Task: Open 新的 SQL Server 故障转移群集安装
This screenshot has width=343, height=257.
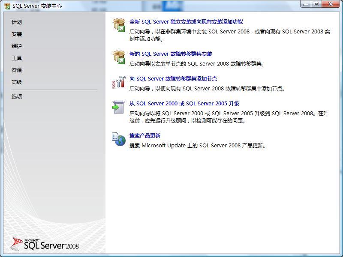Action: [x=171, y=54]
